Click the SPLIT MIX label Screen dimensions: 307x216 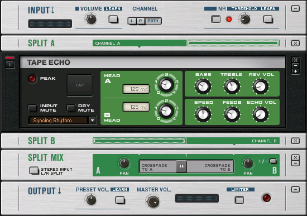[46, 157]
